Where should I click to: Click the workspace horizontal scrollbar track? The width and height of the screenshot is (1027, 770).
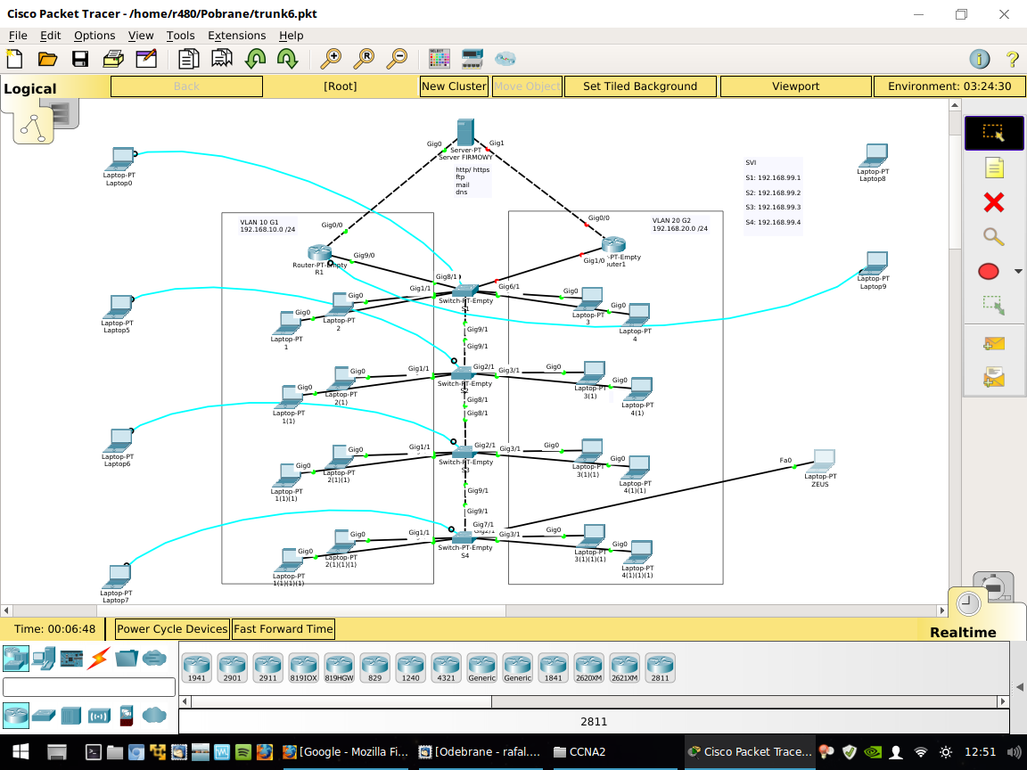click(624, 610)
